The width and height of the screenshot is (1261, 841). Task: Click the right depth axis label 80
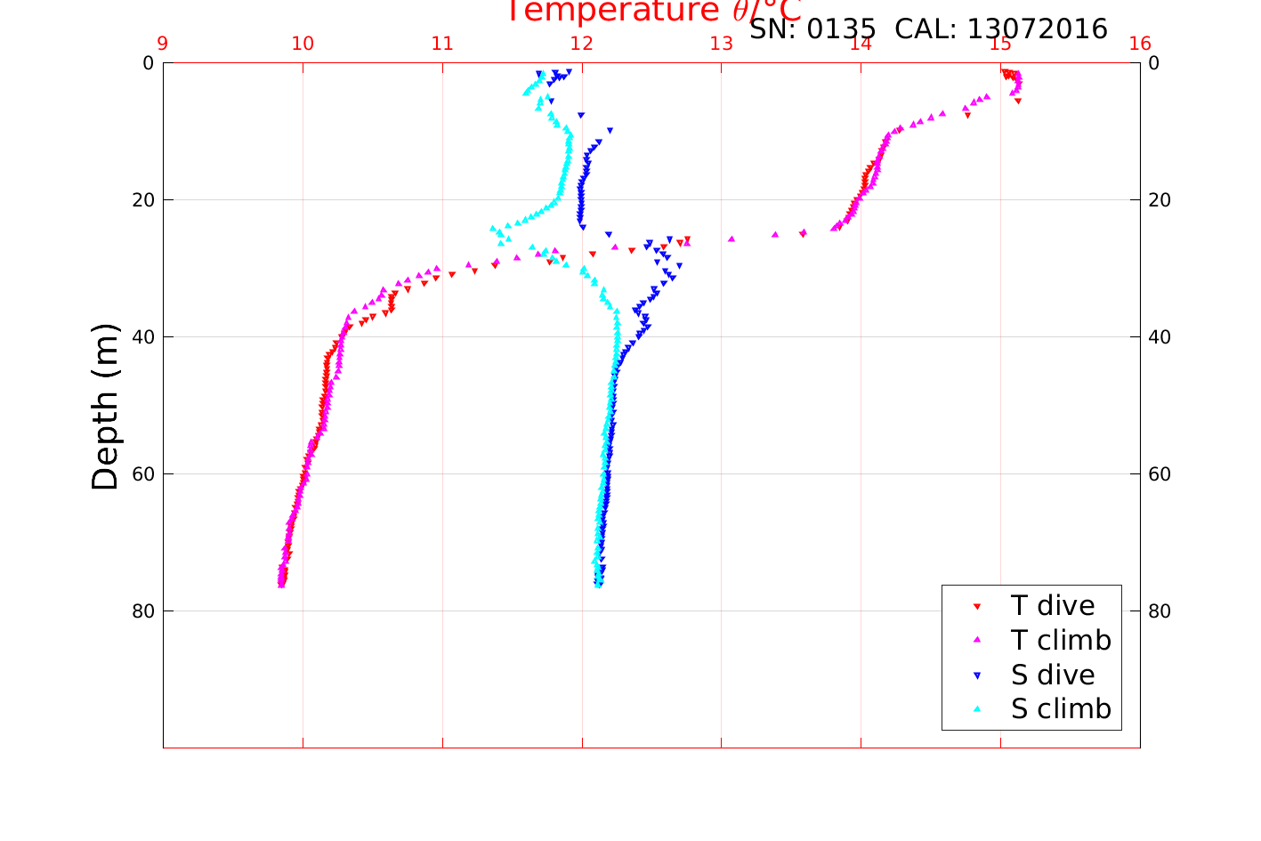[x=1160, y=611]
